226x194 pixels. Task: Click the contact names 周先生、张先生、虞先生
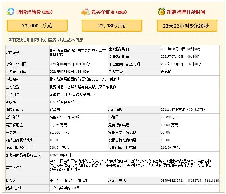69,181
